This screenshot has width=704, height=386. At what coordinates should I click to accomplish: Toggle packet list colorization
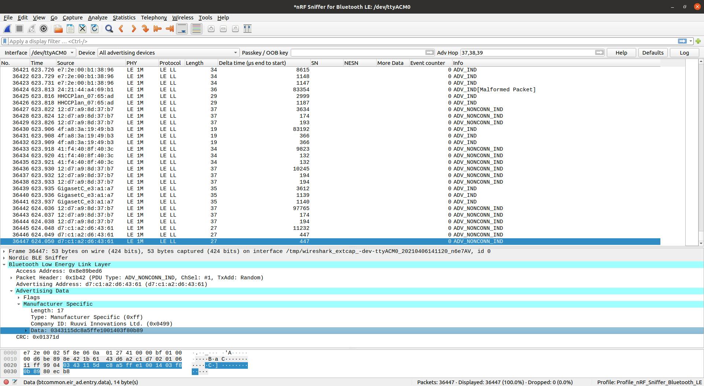point(197,29)
